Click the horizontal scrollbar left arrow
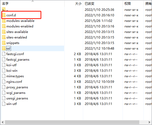152x125 pixels. pyautogui.click(x=3, y=122)
